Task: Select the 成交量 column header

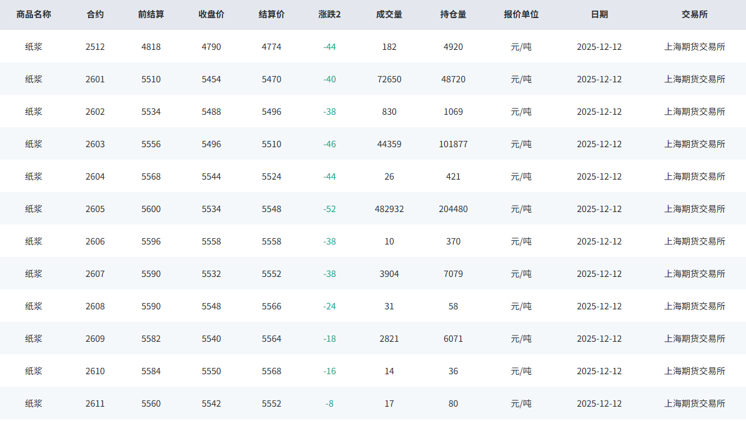Action: click(389, 14)
